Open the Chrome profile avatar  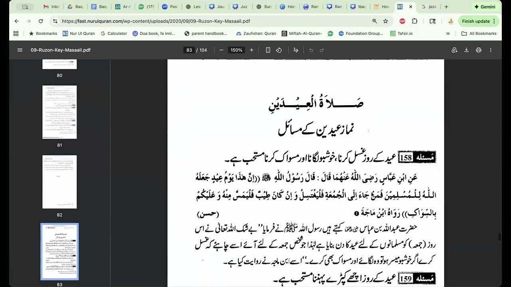pyautogui.click(x=450, y=21)
